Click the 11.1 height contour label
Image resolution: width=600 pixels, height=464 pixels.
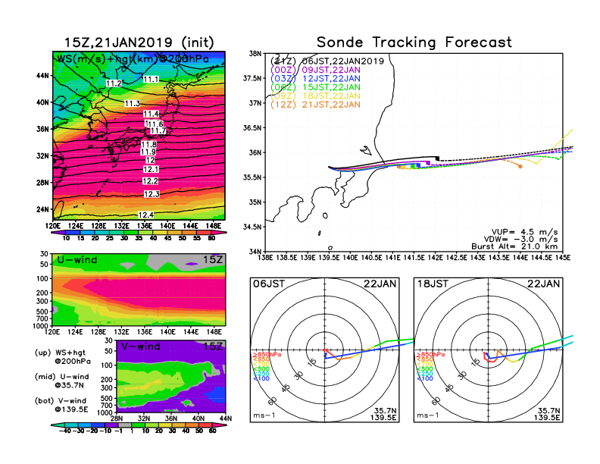[151, 80]
